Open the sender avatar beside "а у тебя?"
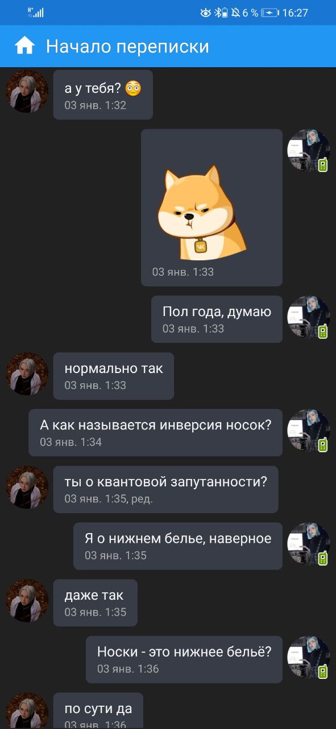 pos(27,91)
